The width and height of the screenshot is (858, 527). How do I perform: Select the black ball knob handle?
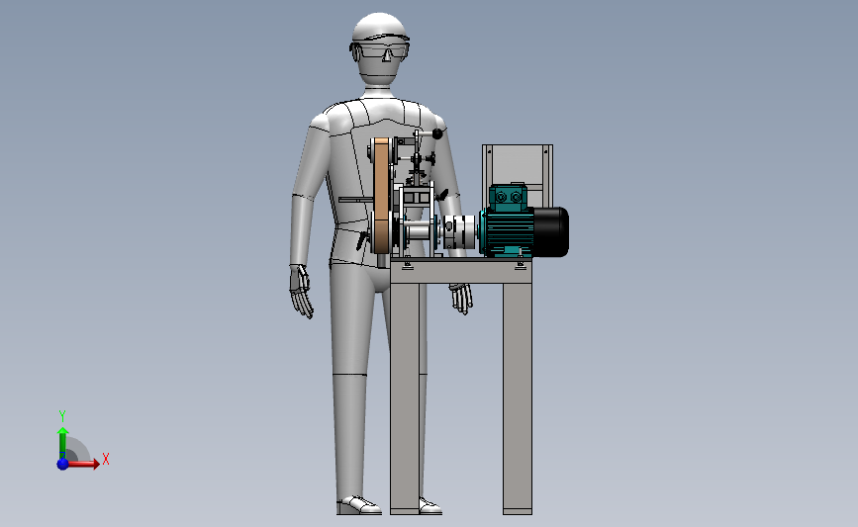[437, 133]
